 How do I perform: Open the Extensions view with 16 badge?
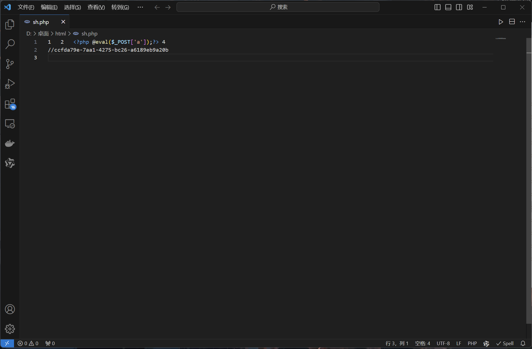pos(10,104)
